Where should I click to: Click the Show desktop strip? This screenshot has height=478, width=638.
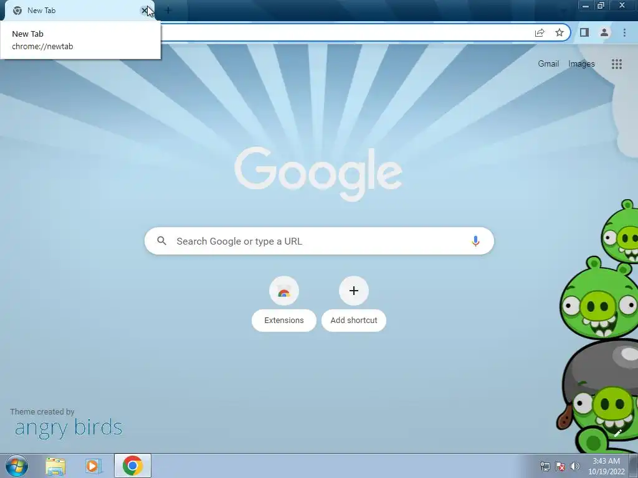click(x=634, y=466)
